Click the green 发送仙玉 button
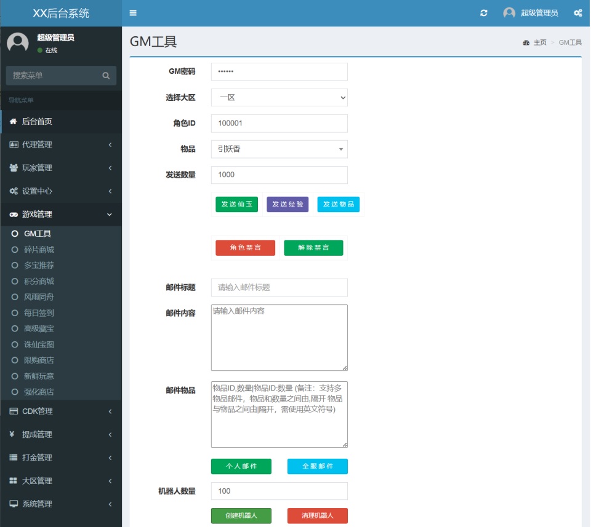 click(236, 204)
